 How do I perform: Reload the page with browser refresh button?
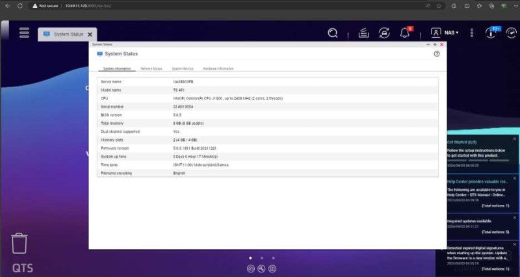[20, 6]
